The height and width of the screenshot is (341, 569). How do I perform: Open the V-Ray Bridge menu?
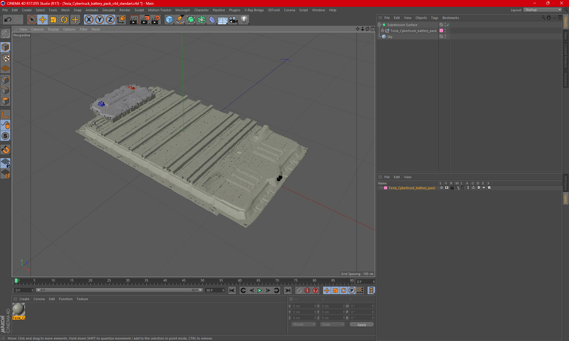(254, 10)
